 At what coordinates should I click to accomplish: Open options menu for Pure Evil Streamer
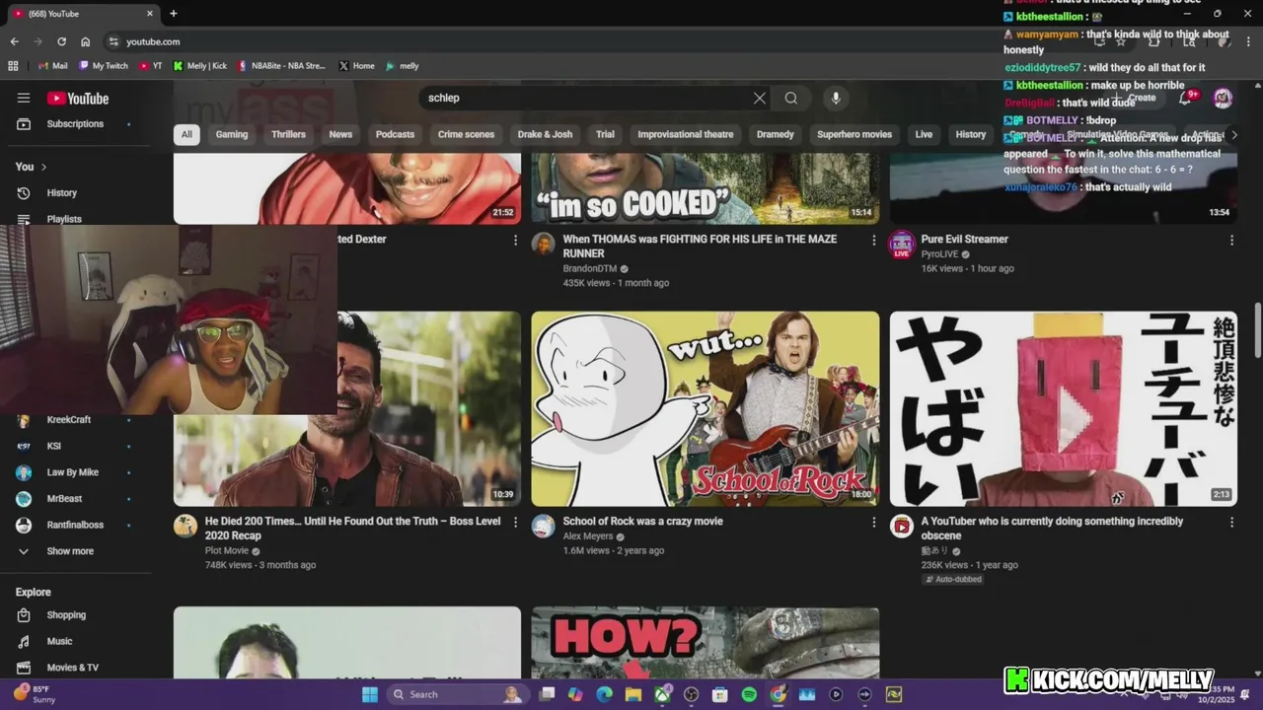(x=1231, y=240)
